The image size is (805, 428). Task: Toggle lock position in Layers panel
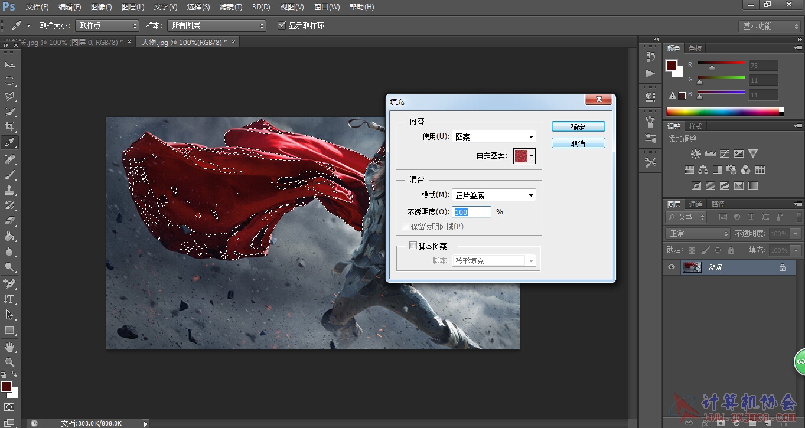718,250
